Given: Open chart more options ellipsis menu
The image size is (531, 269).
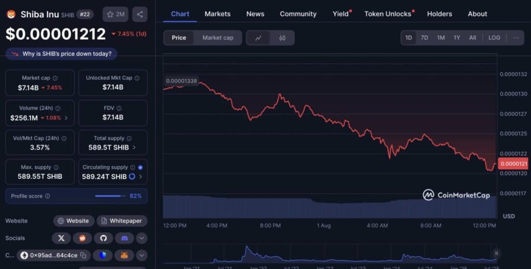Looking at the screenshot, I should (x=516, y=38).
